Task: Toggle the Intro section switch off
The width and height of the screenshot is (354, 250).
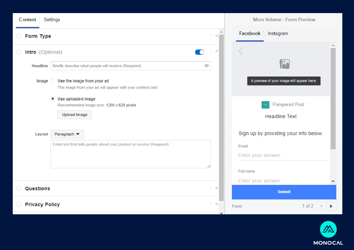Action: pos(200,52)
